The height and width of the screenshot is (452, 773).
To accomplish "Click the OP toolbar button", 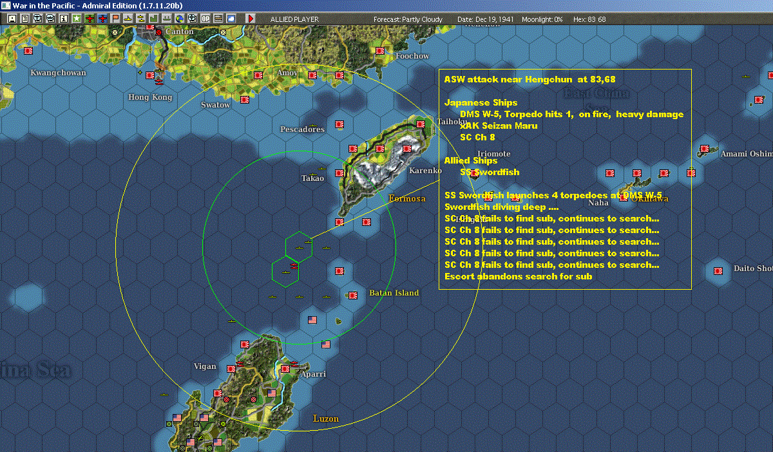I will click(205, 19).
